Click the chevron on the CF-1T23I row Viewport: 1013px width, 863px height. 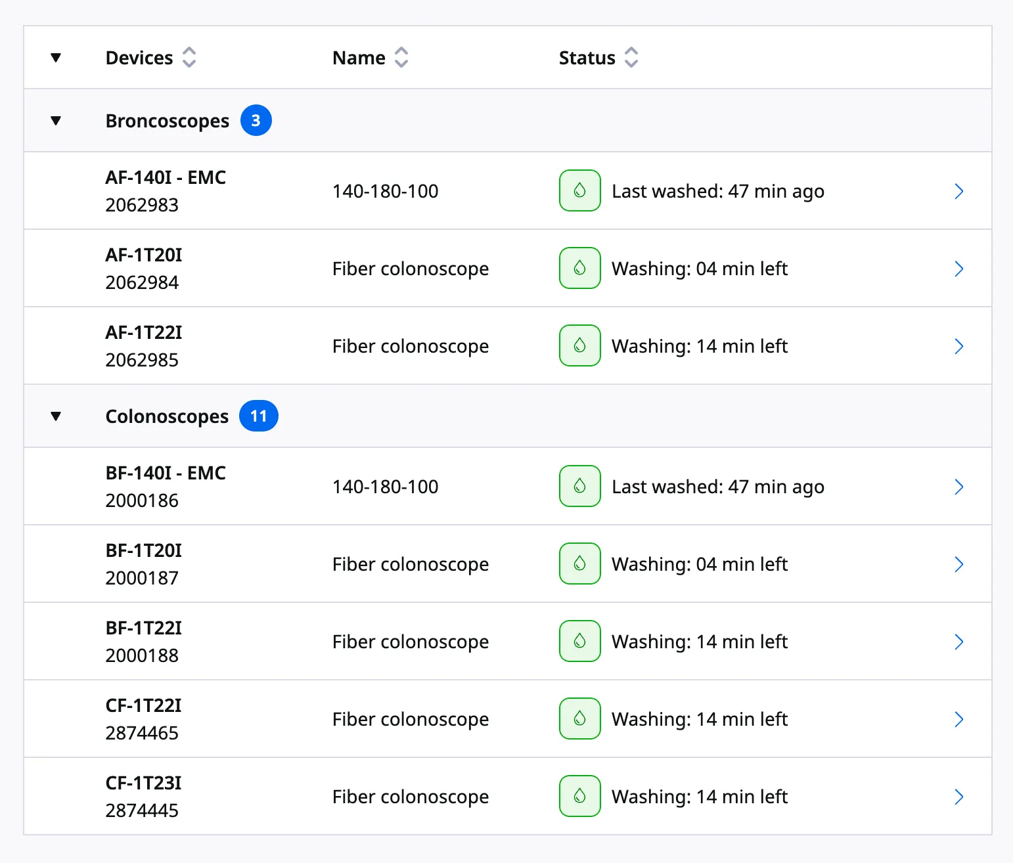point(959,796)
